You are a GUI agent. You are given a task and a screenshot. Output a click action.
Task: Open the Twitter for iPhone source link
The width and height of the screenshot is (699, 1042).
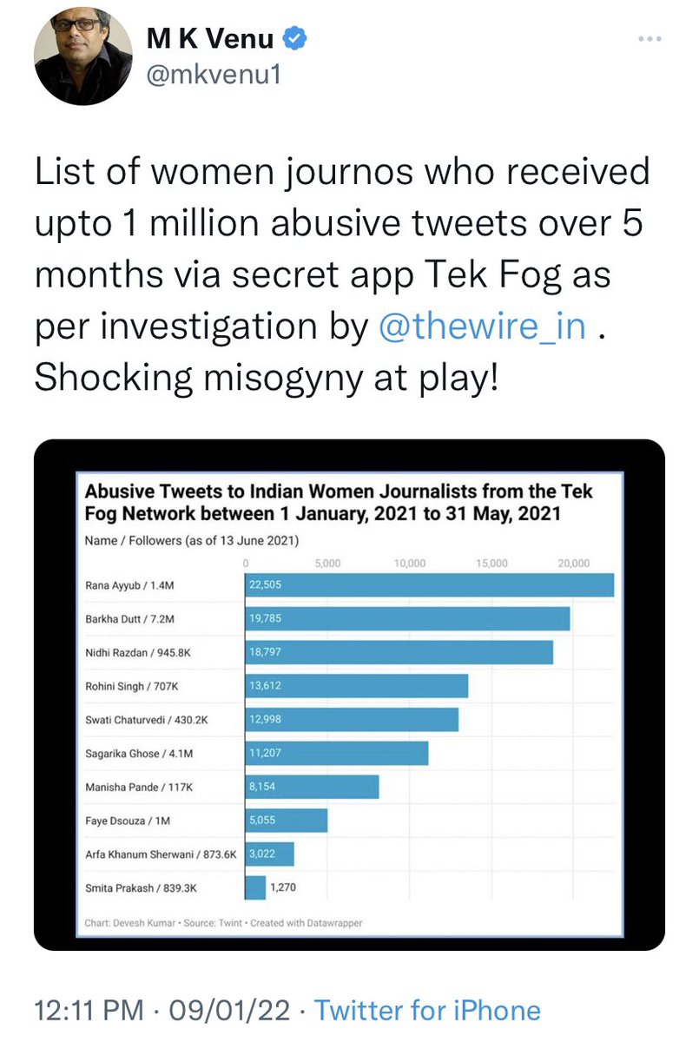pyautogui.click(x=427, y=1010)
